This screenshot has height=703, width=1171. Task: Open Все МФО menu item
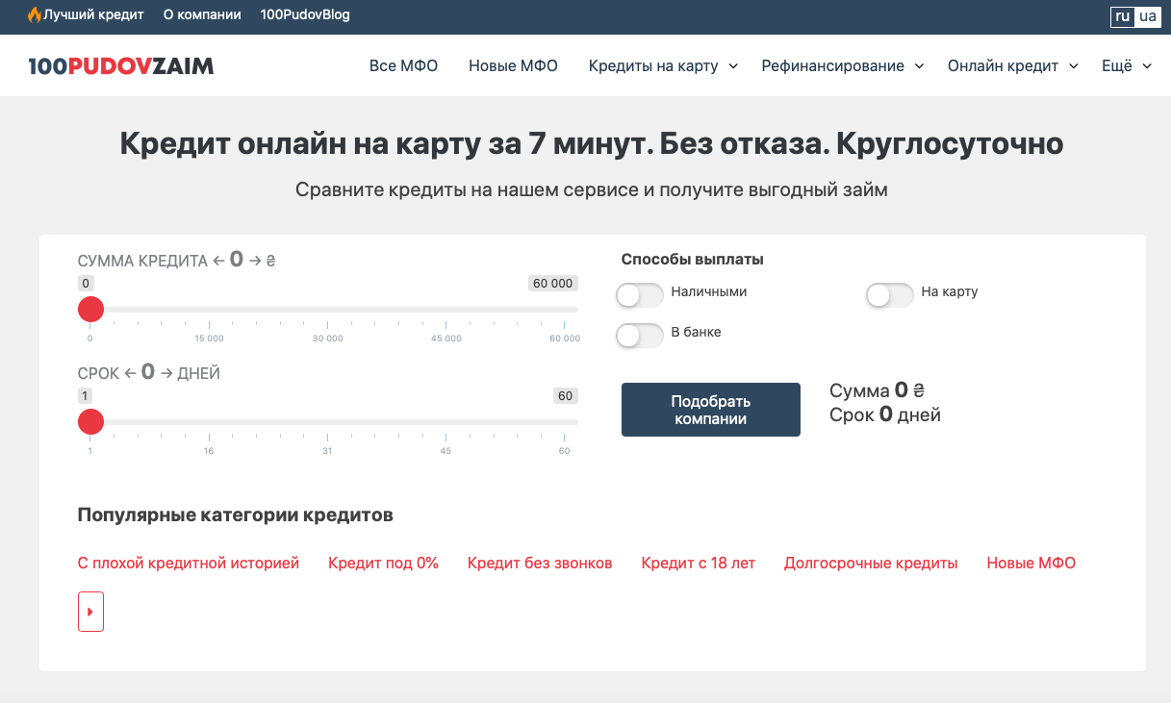(x=403, y=66)
